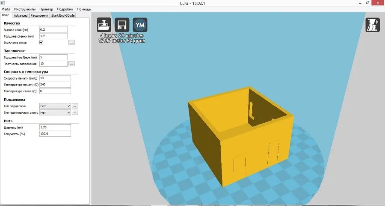Open the Инструменты menu
The width and height of the screenshot is (385, 206).
25,9
